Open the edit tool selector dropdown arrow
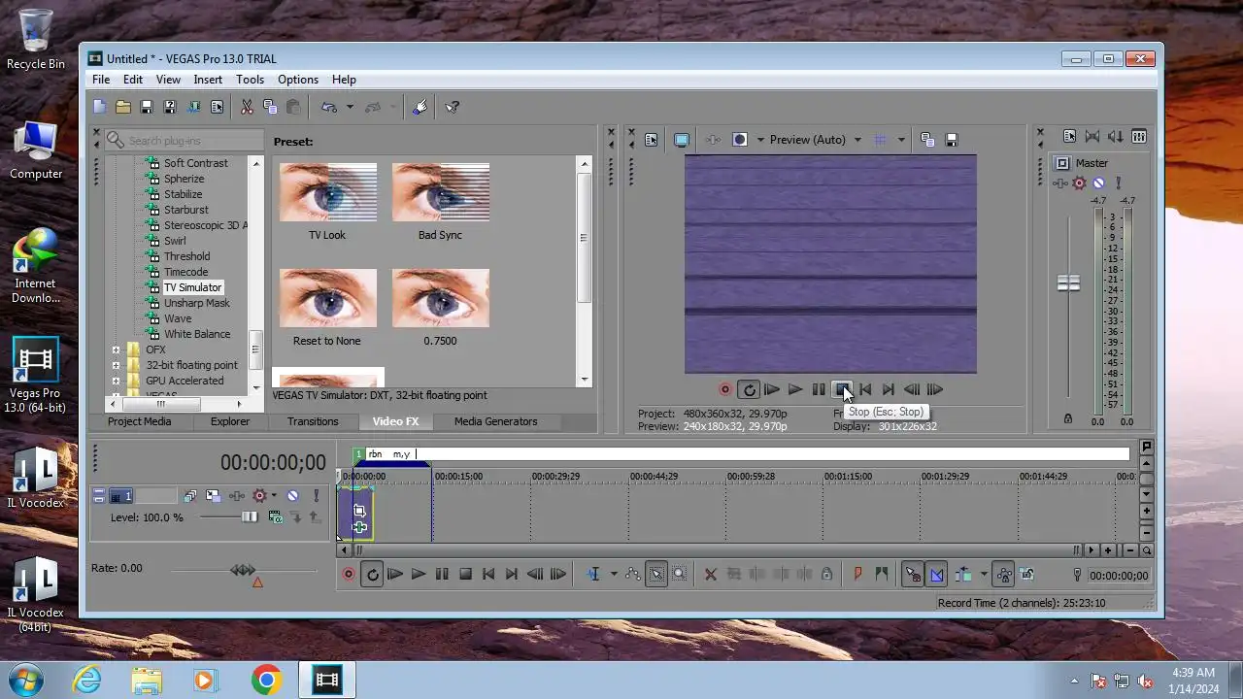Screen dimensions: 1243x699 (x=613, y=575)
